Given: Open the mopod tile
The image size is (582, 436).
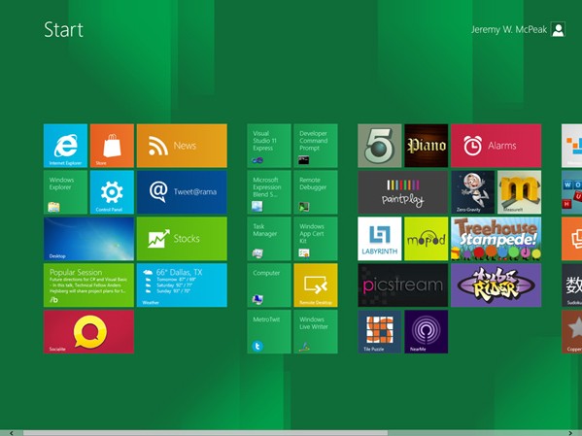Looking at the screenshot, I should (x=427, y=239).
